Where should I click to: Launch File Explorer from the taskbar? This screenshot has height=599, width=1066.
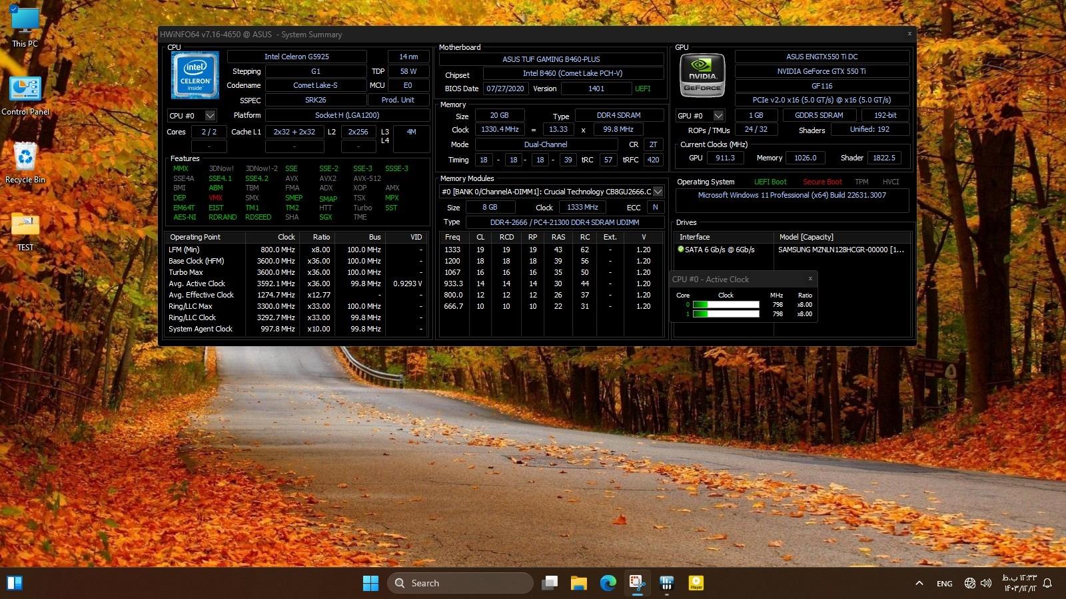click(578, 583)
